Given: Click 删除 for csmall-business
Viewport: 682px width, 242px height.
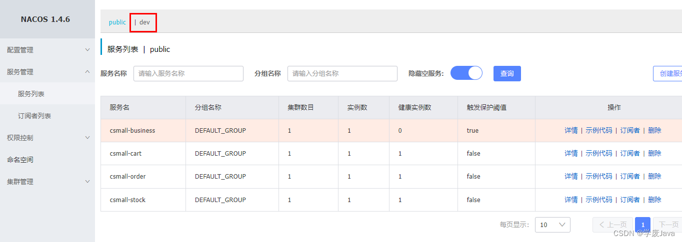Looking at the screenshot, I should coord(654,130).
